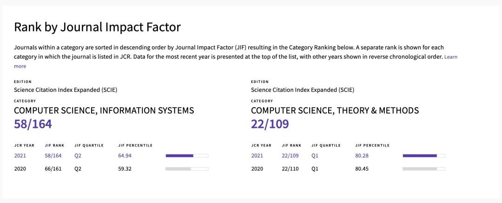
Task: Select Q2 quartile link in 2021 row
Action: (x=78, y=156)
